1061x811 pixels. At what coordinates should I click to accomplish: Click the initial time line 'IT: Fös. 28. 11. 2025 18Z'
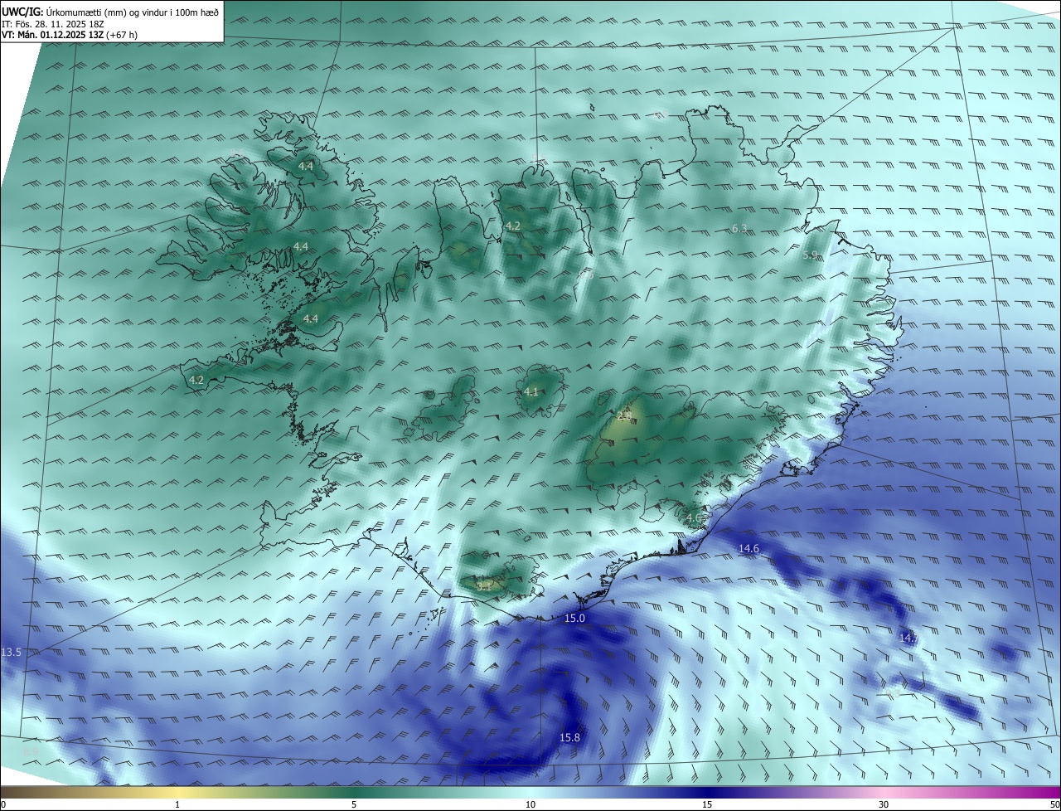(54, 24)
